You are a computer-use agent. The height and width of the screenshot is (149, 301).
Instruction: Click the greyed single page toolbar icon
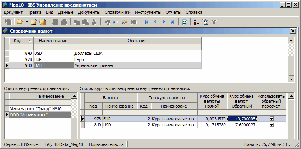pyautogui.click(x=55, y=22)
